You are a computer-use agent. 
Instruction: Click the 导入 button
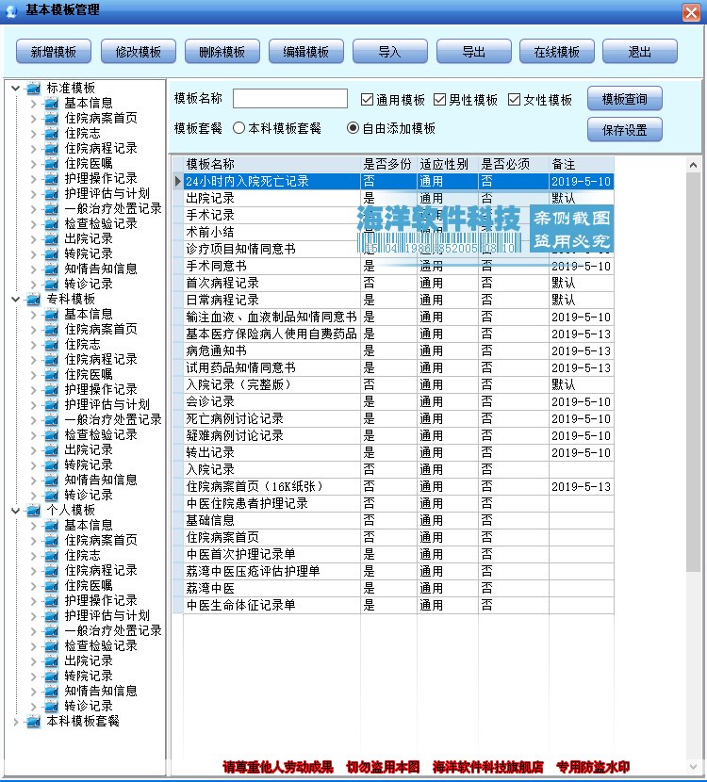coord(389,52)
